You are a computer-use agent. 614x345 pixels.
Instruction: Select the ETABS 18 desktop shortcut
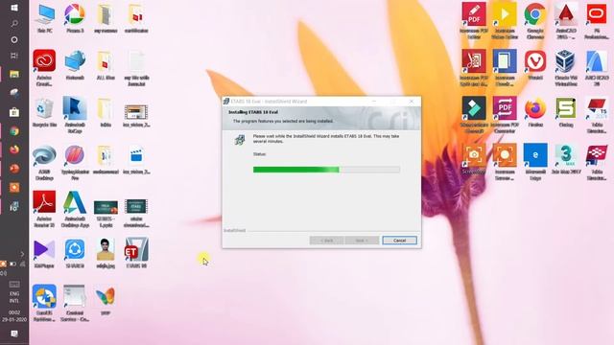pyautogui.click(x=136, y=253)
